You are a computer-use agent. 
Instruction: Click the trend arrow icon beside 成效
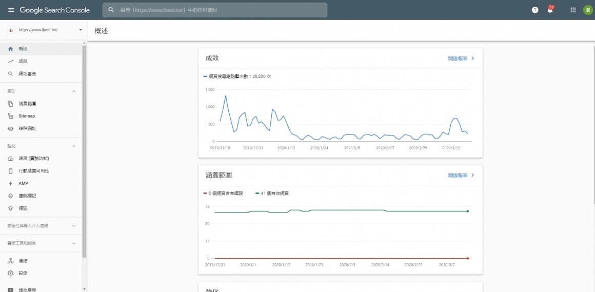tap(11, 61)
